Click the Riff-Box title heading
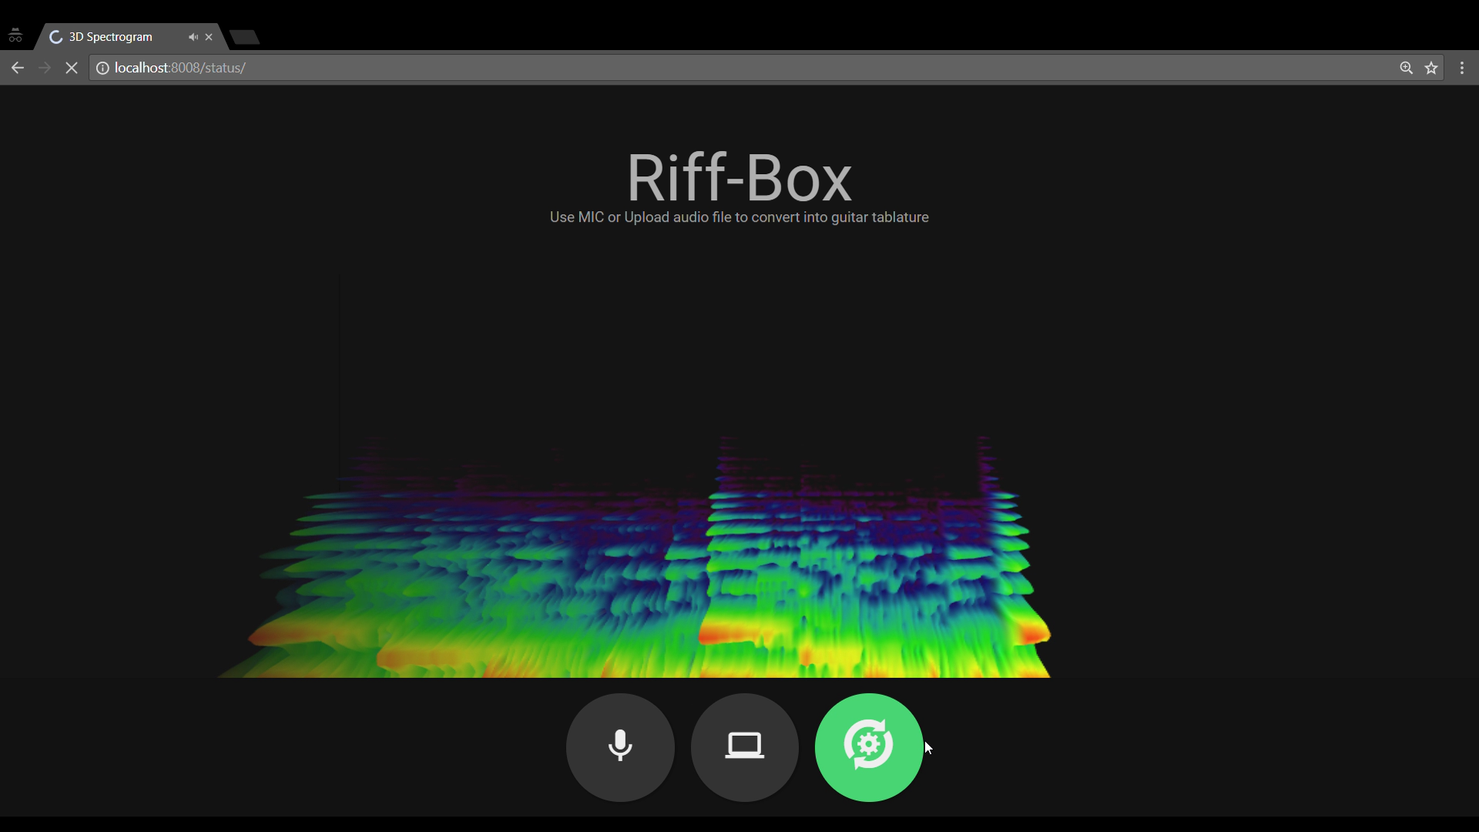 [739, 177]
